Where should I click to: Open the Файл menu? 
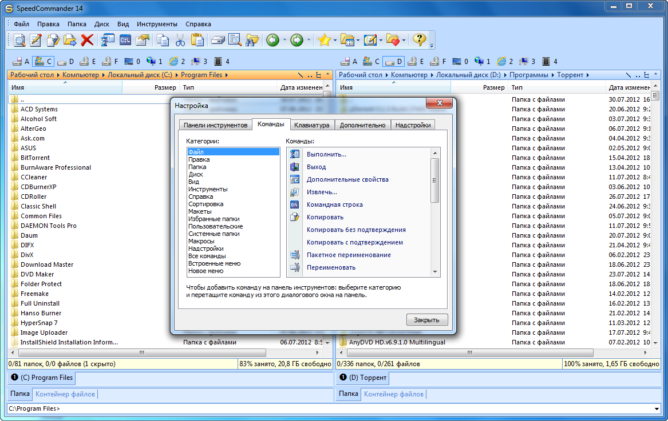tap(21, 24)
